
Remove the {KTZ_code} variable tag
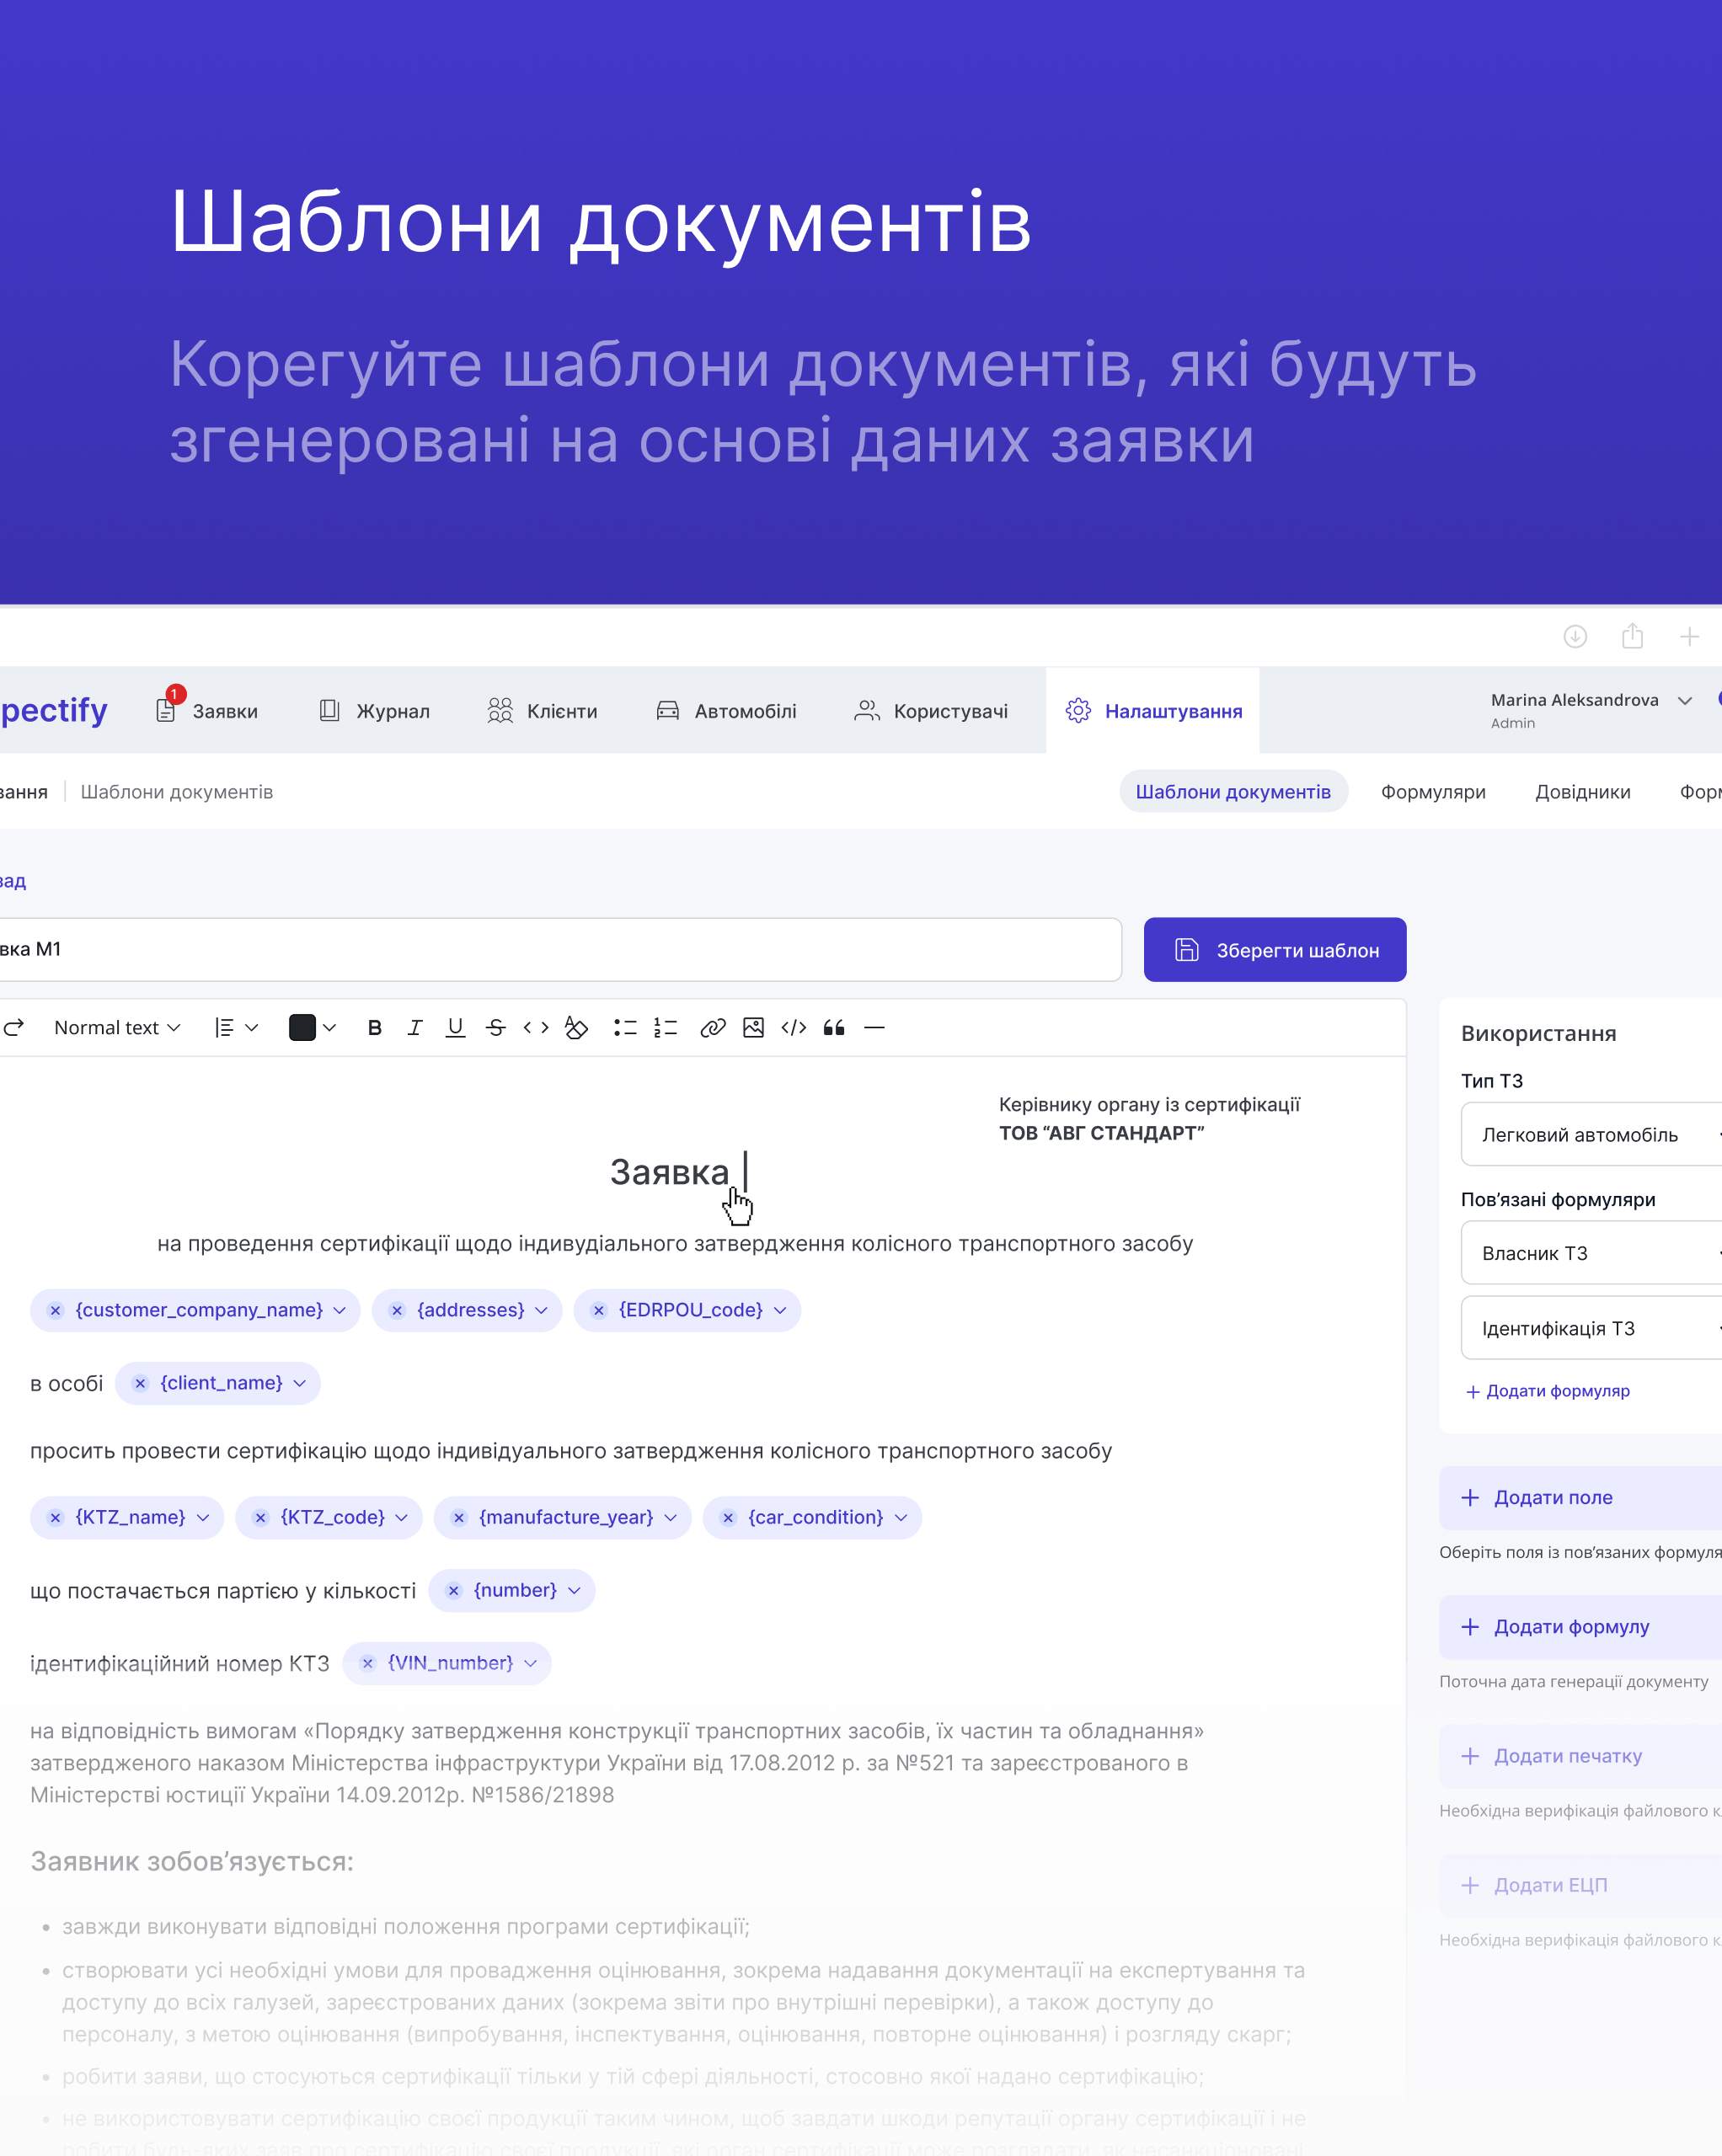coord(260,1517)
